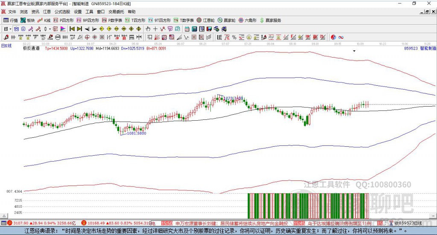Viewport: 437px width, 235px height.
Task: Select the Gann fan lines tool
Action: click(x=157, y=37)
